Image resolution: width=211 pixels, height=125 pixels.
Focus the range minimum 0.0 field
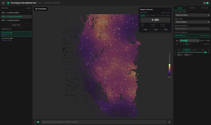180,55
